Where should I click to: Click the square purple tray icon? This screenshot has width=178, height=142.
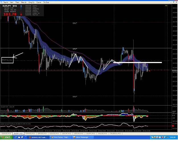[x=157, y=137]
